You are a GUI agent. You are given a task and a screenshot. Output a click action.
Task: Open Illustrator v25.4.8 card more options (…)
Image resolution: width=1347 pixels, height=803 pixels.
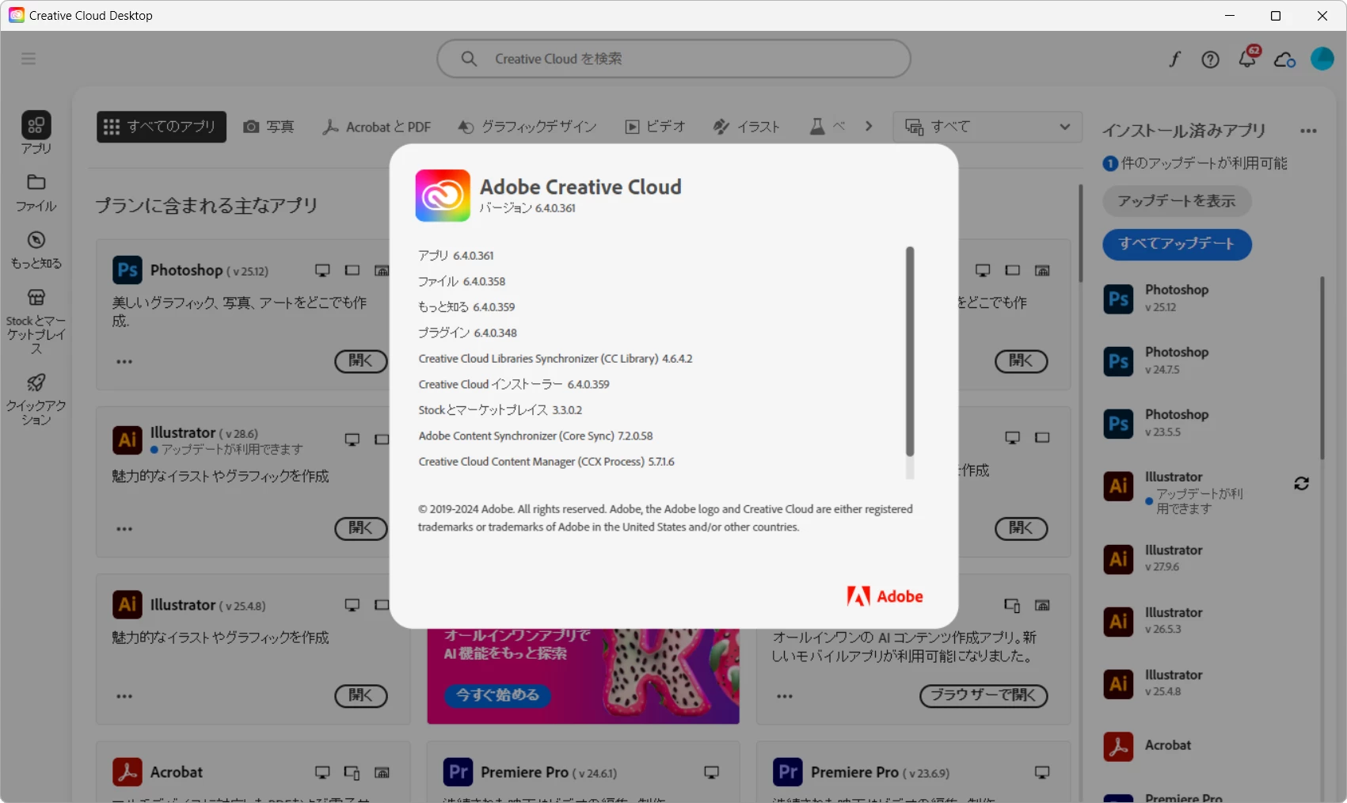pos(124,697)
